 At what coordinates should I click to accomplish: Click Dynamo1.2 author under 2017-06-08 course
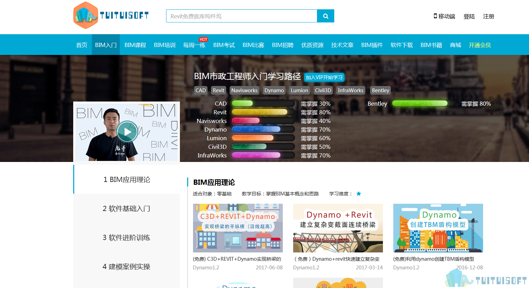click(206, 268)
